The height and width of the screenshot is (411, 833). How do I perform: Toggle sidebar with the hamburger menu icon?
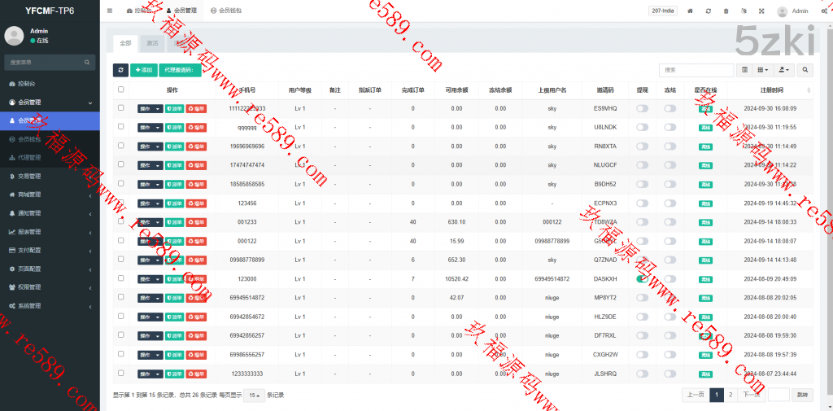tap(110, 11)
